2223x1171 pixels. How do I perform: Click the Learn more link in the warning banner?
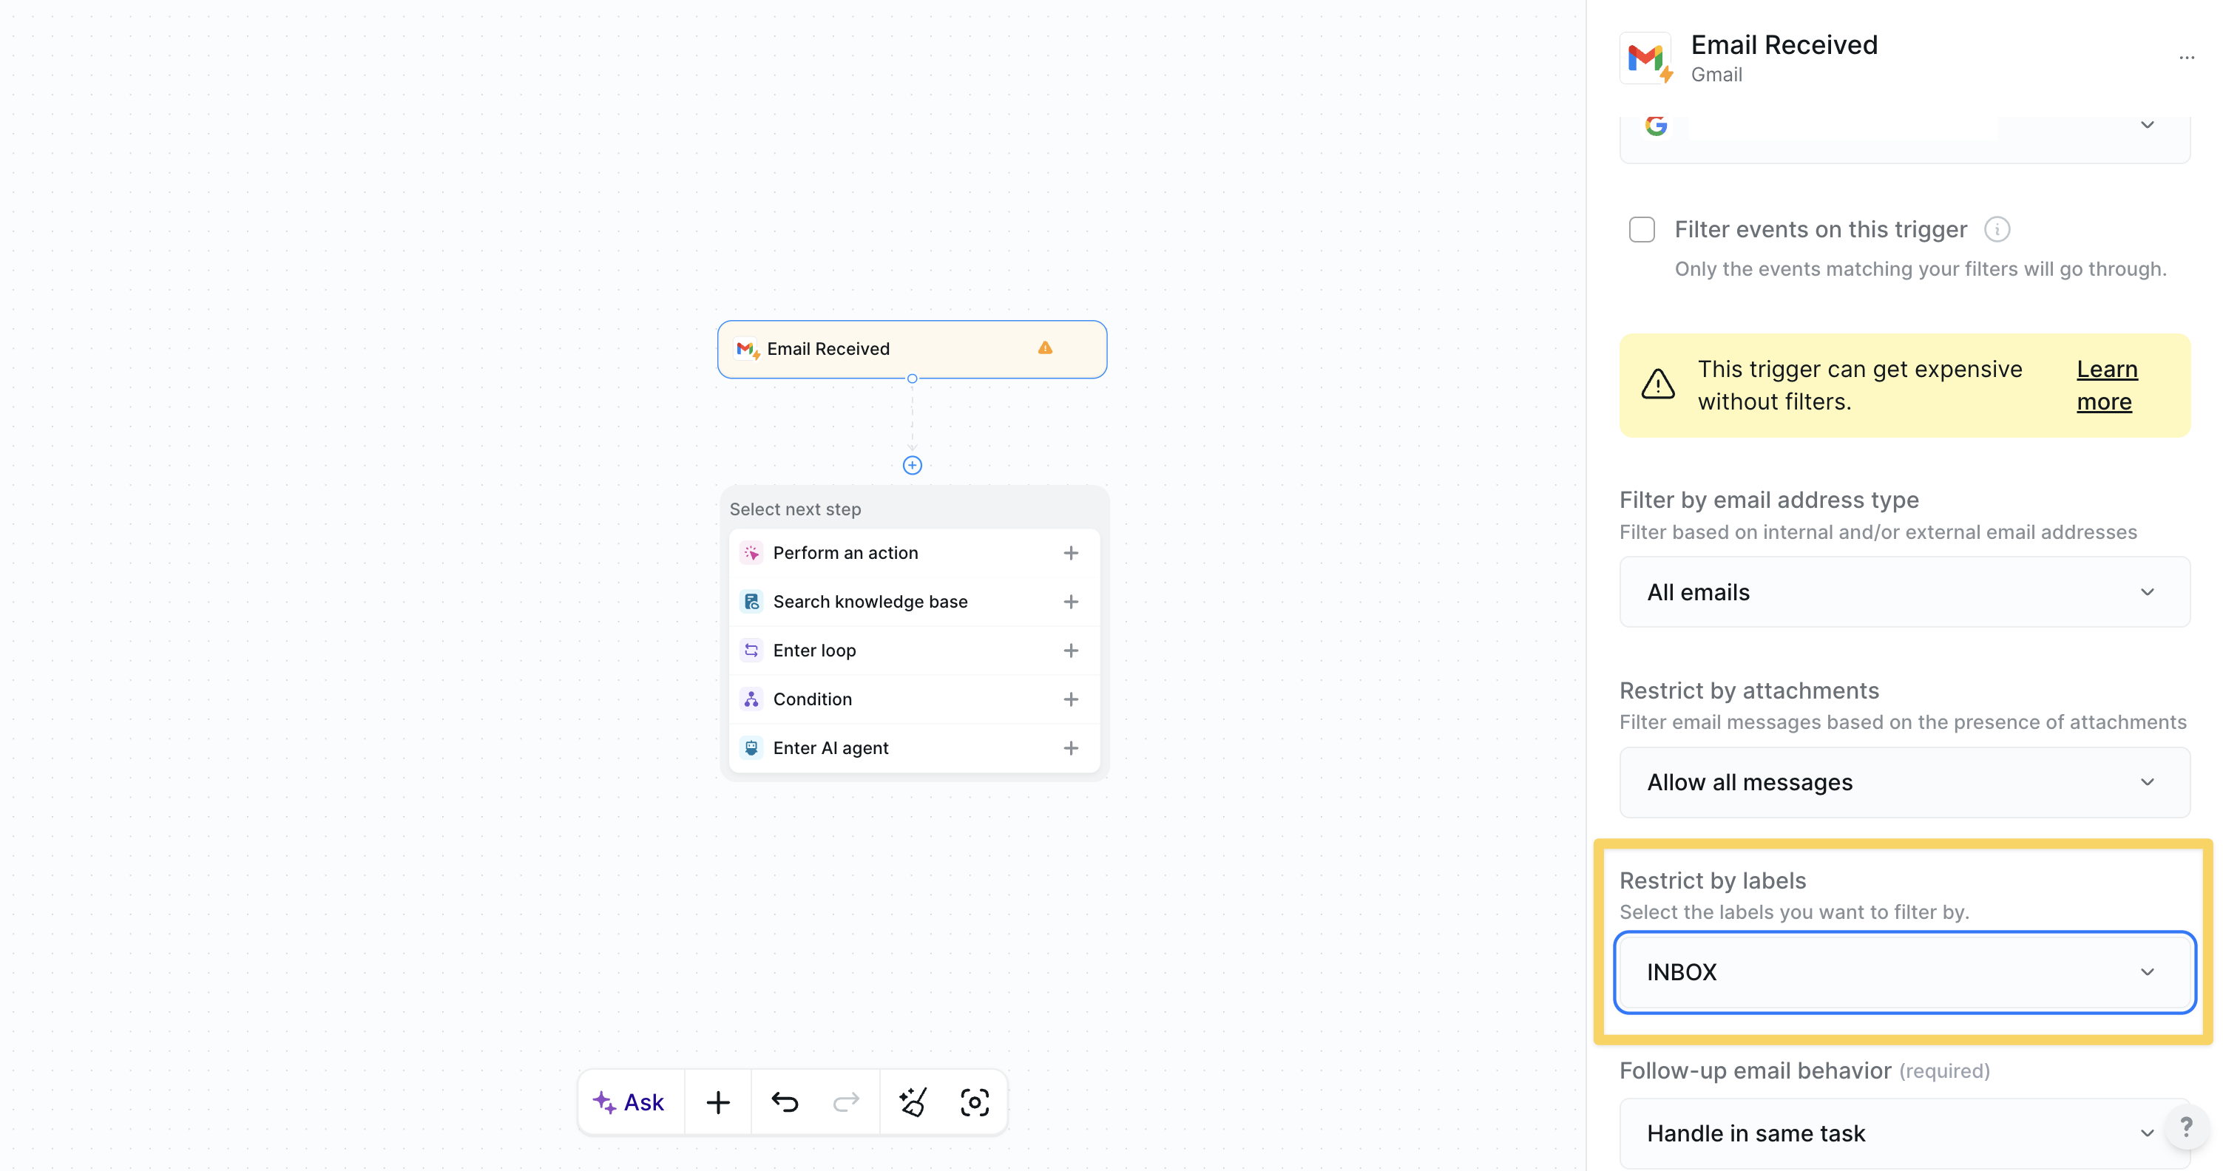coord(2106,385)
